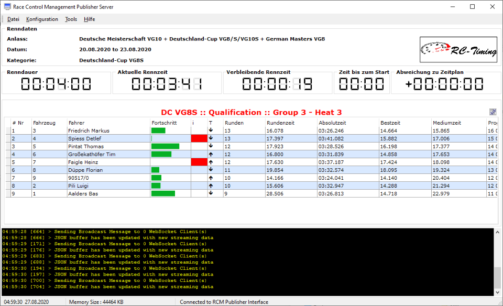The height and width of the screenshot is (306, 503).
Task: Click red indicator in Faigle Heinz row
Action: 199,162
